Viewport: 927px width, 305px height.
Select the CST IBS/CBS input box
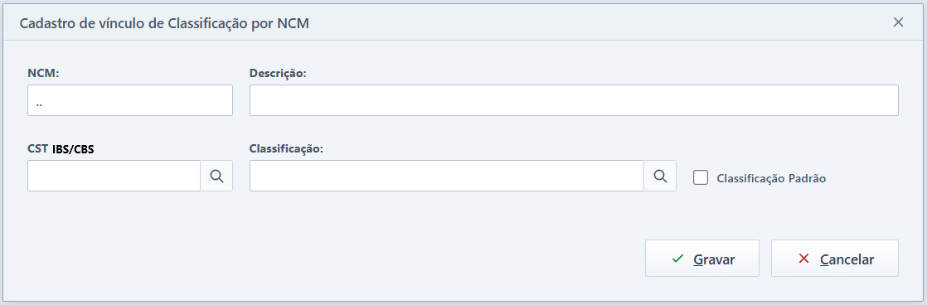[114, 176]
